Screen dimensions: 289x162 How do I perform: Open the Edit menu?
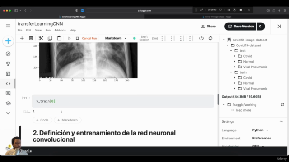click(x=28, y=30)
